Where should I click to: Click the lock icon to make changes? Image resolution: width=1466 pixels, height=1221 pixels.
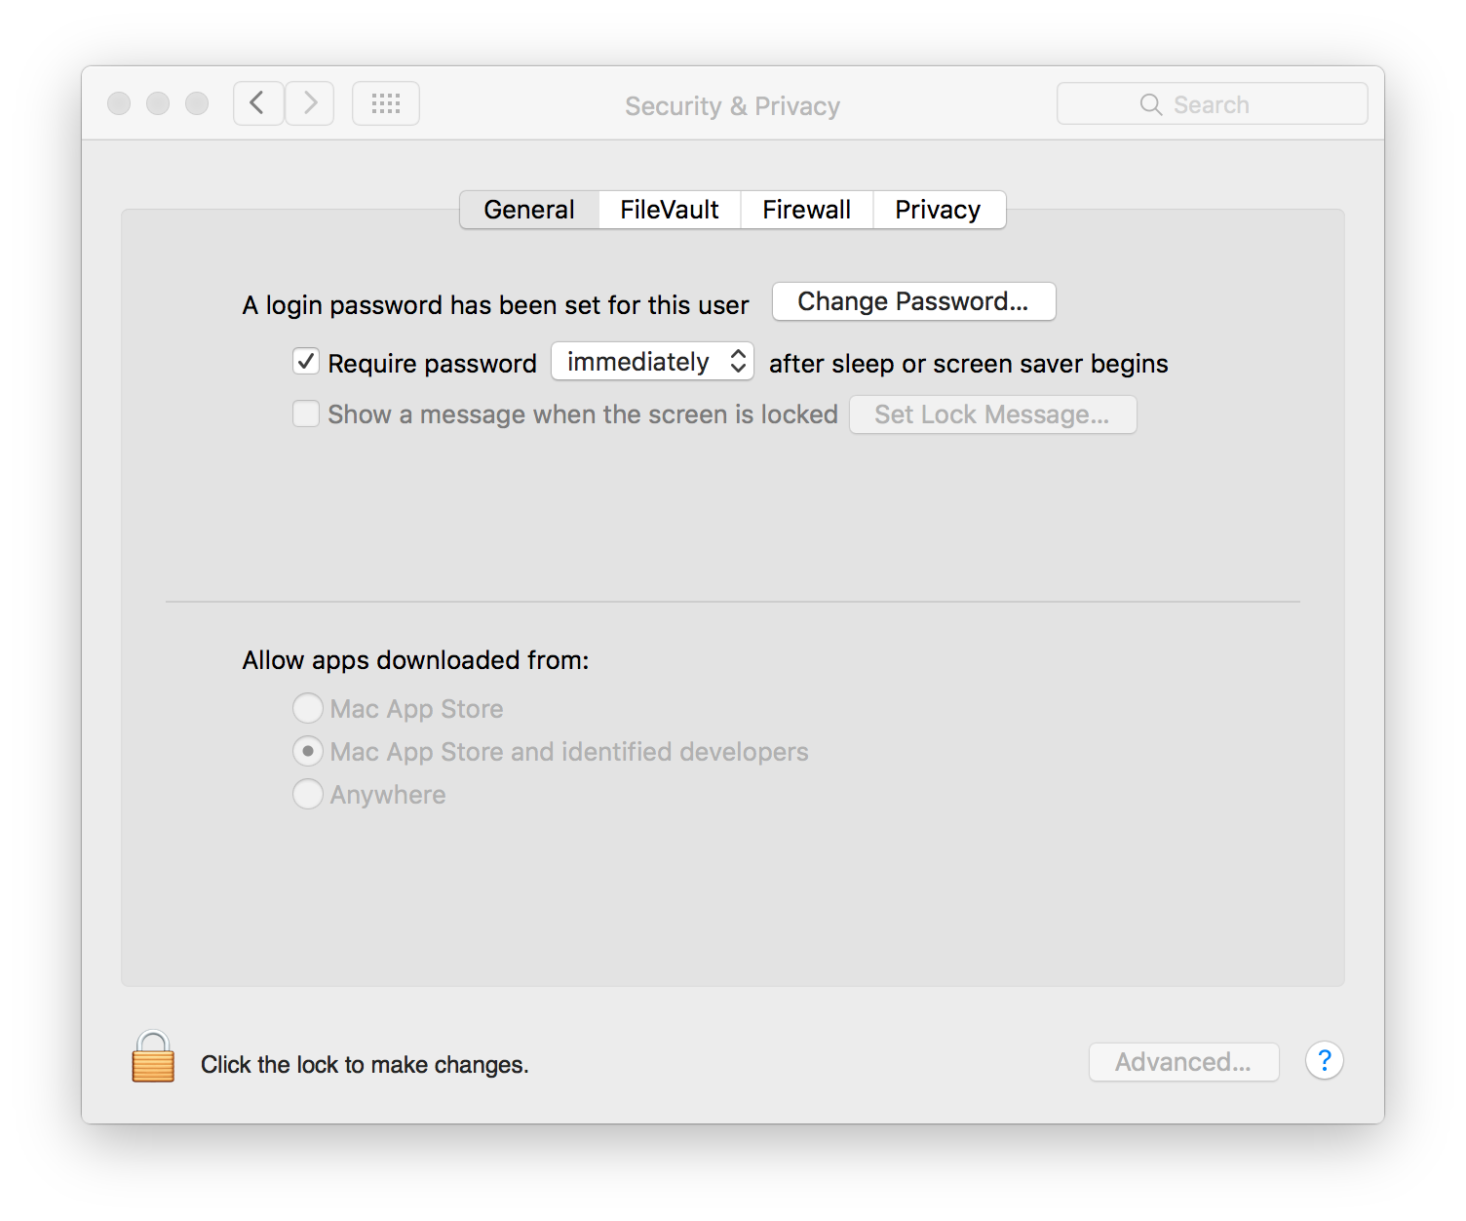(153, 1057)
